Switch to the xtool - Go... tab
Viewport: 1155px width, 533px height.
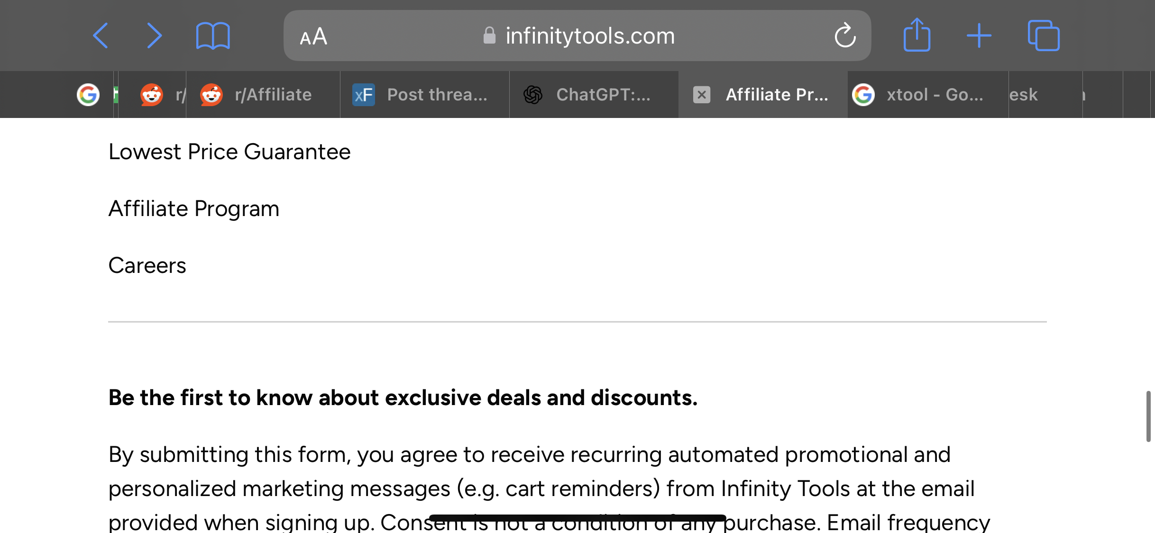pyautogui.click(x=928, y=94)
